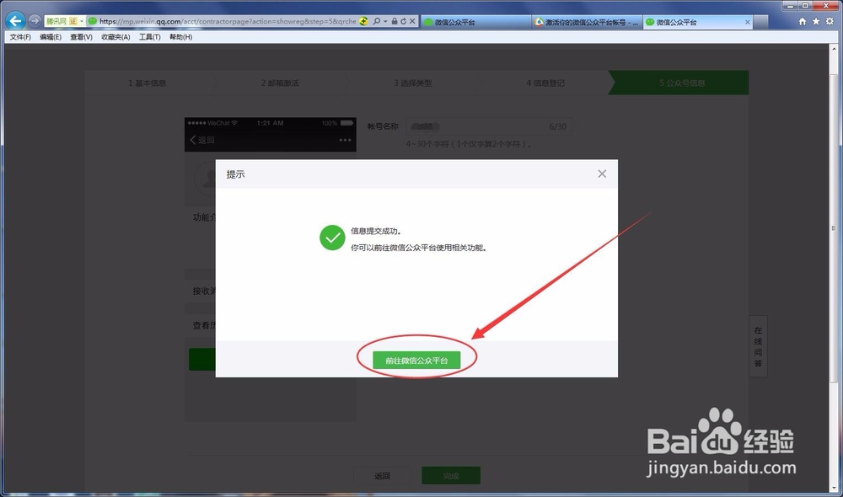Click step 1 基本信息

tap(148, 83)
